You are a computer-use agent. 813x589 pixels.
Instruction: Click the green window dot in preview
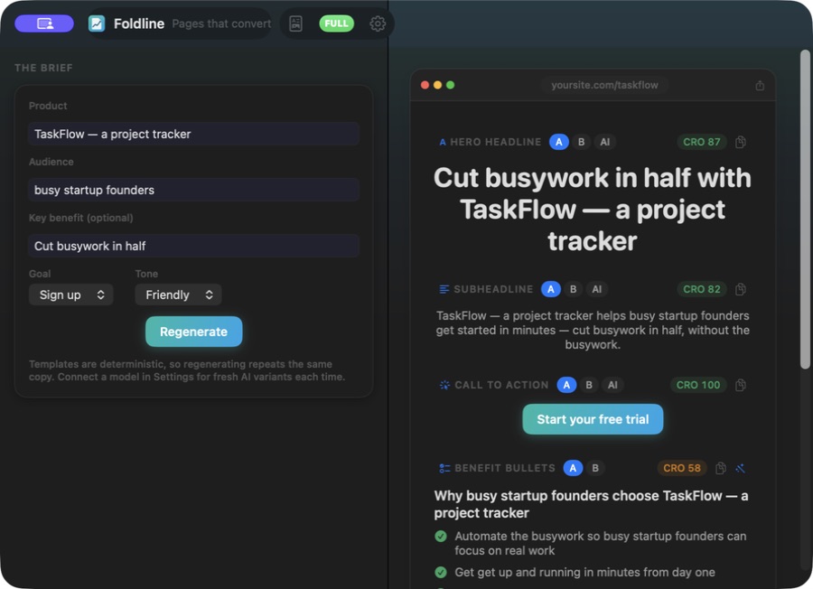click(x=450, y=85)
